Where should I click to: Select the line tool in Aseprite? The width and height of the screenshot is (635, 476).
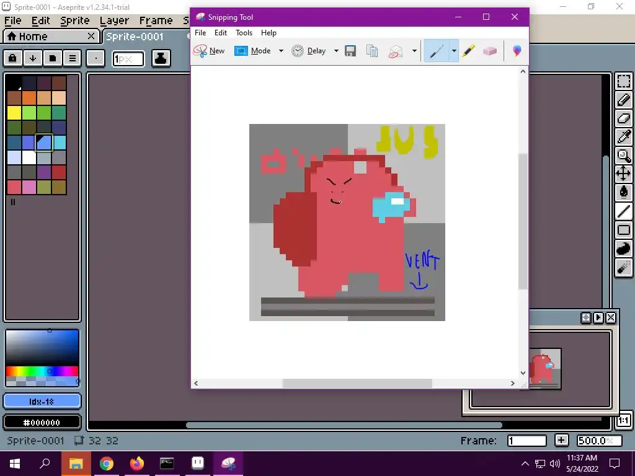pos(624,211)
